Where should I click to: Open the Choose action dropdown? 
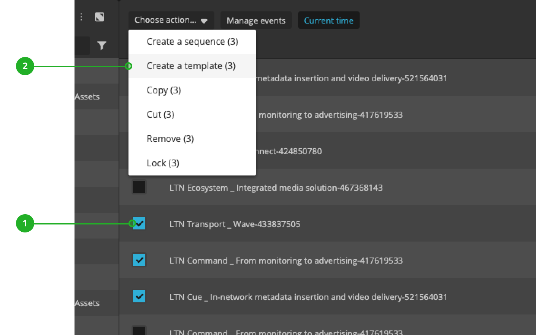[171, 20]
